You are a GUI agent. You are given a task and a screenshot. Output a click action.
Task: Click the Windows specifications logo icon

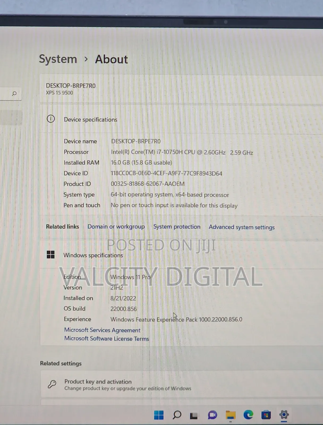[x=50, y=254]
